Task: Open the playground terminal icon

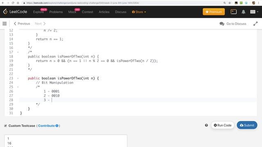Action: tap(233, 12)
